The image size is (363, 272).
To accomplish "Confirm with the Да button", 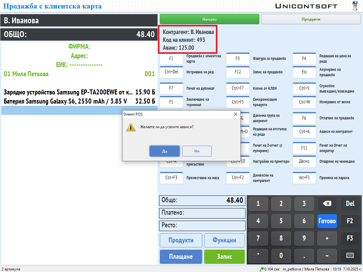I will (x=164, y=151).
